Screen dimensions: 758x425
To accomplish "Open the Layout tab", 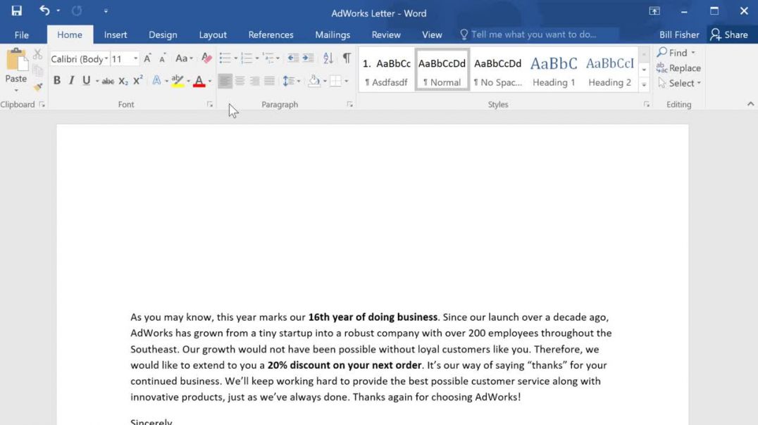I will pos(213,34).
